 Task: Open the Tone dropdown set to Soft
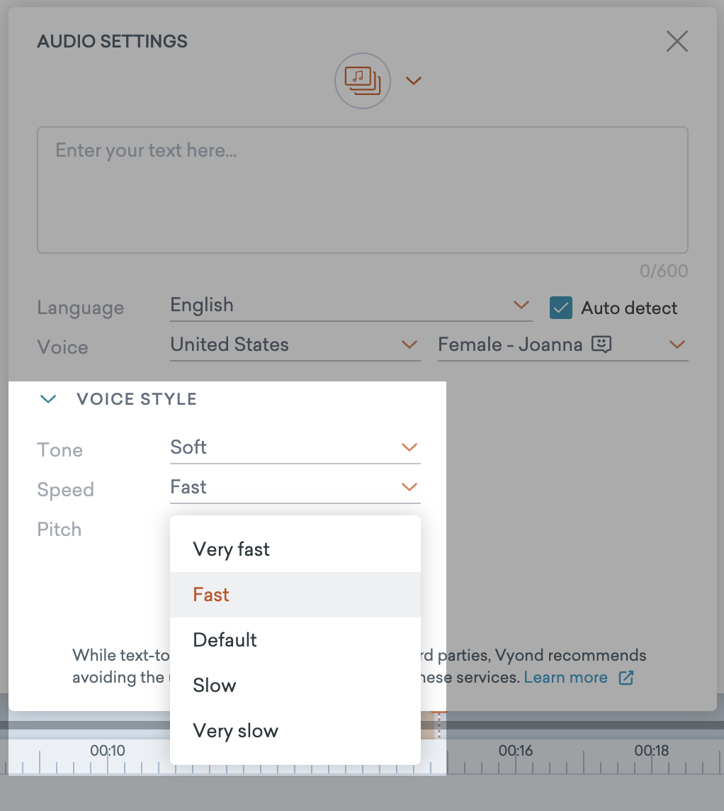pyautogui.click(x=295, y=447)
